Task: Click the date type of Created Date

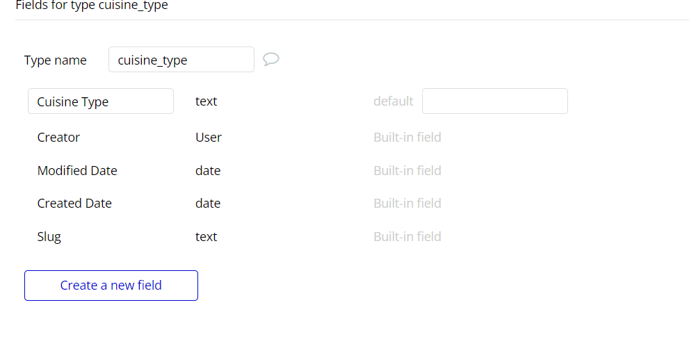Action: 208,204
